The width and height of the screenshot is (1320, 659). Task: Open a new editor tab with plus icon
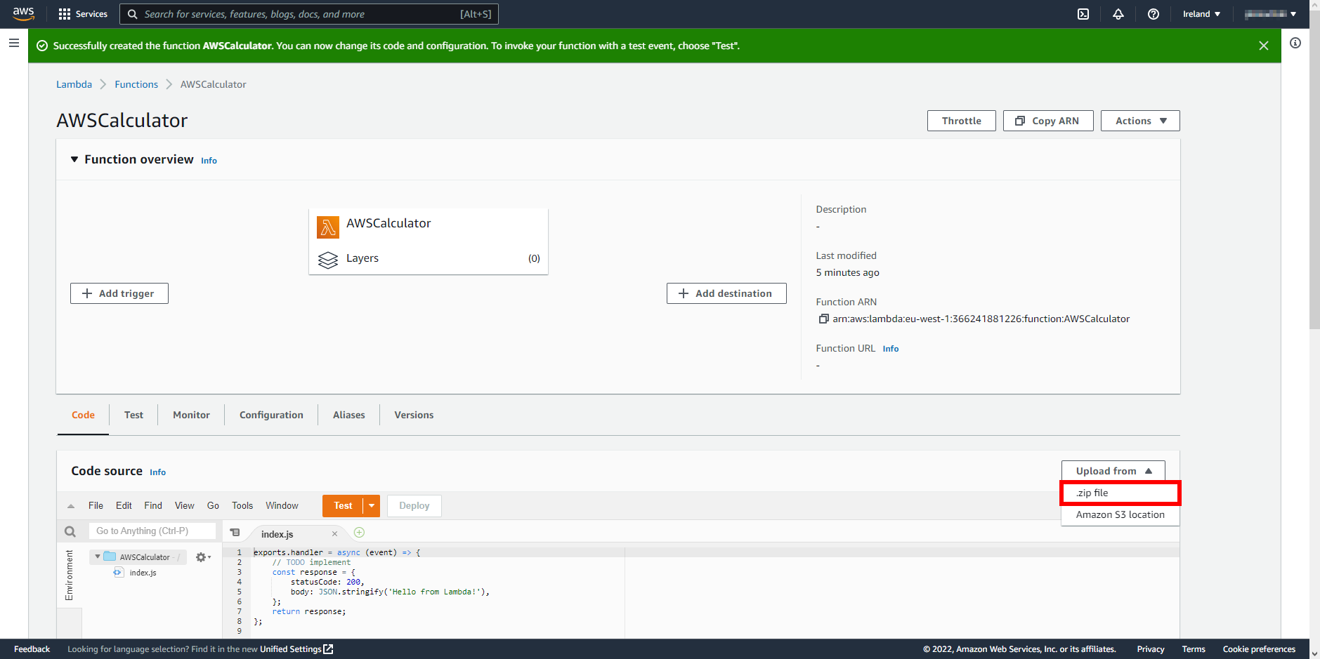pos(359,533)
